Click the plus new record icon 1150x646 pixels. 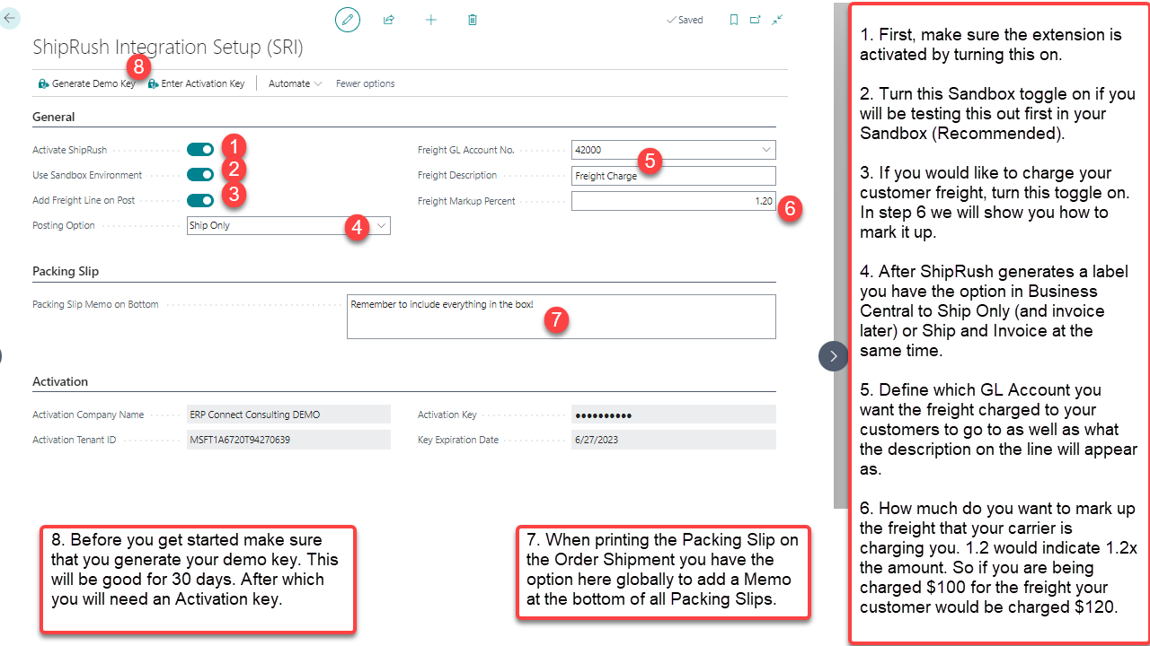[431, 19]
